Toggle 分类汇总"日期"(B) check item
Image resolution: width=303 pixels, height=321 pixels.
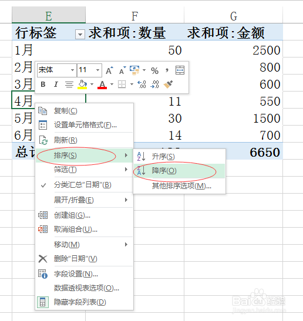click(x=85, y=185)
